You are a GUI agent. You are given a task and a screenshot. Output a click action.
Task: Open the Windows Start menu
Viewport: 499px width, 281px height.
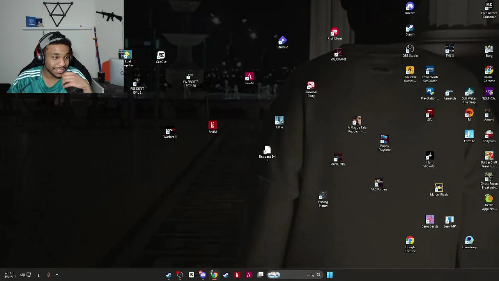click(329, 275)
